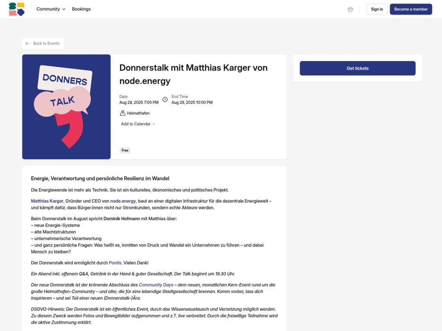The width and height of the screenshot is (442, 331).
Task: Select Community in the navigation bar
Action: [47, 9]
